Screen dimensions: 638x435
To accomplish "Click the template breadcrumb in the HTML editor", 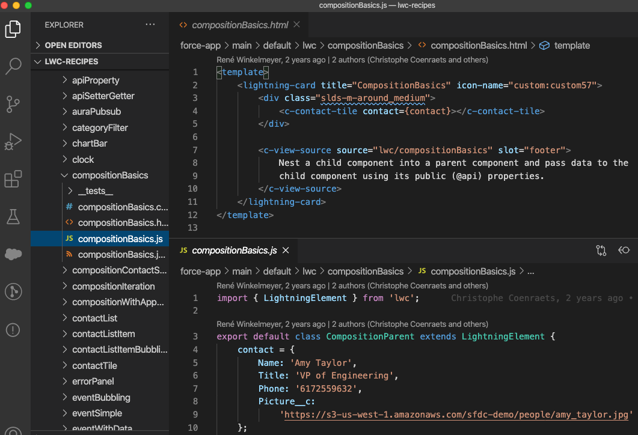I will click(x=571, y=46).
